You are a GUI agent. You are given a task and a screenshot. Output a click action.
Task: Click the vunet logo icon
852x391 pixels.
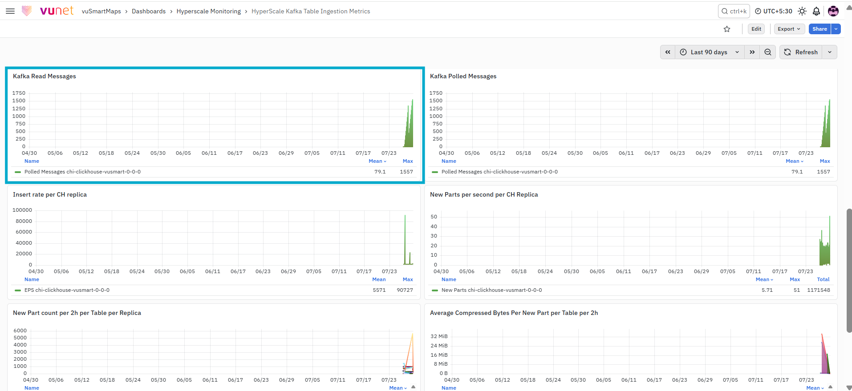[x=27, y=11]
